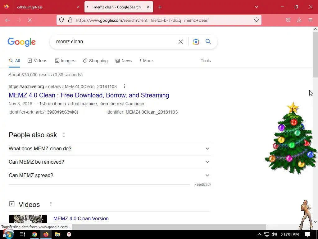Open File Explorer from the taskbar

click(57, 234)
